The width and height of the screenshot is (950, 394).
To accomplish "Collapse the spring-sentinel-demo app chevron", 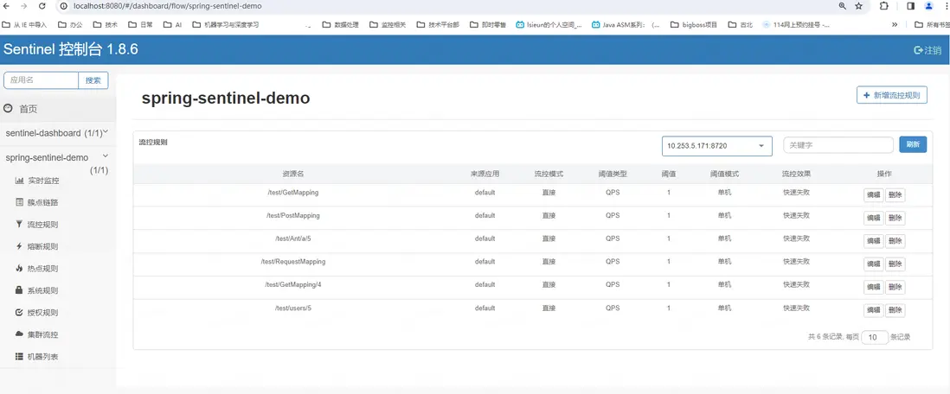I will pyautogui.click(x=106, y=156).
